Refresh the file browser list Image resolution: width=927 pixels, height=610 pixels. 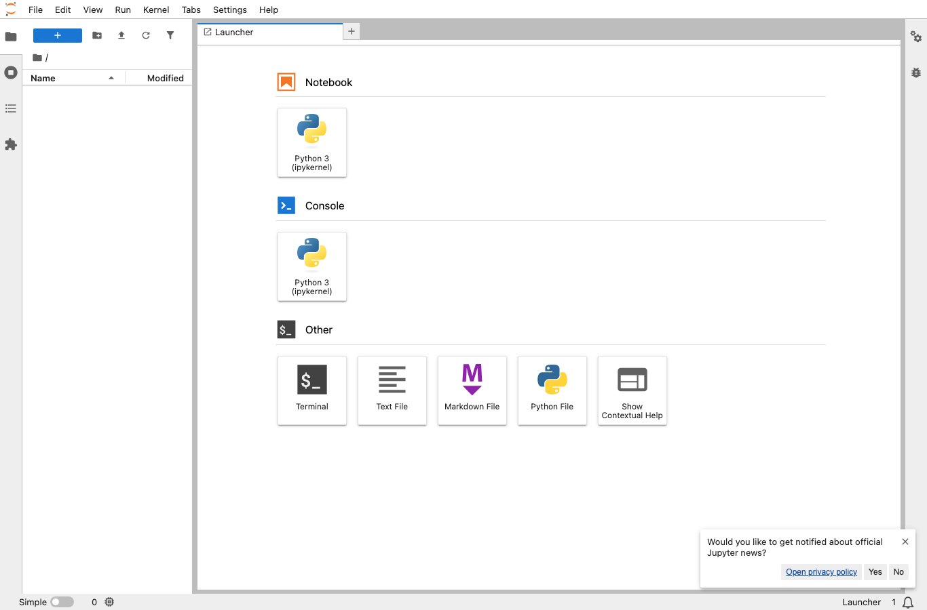(x=146, y=35)
